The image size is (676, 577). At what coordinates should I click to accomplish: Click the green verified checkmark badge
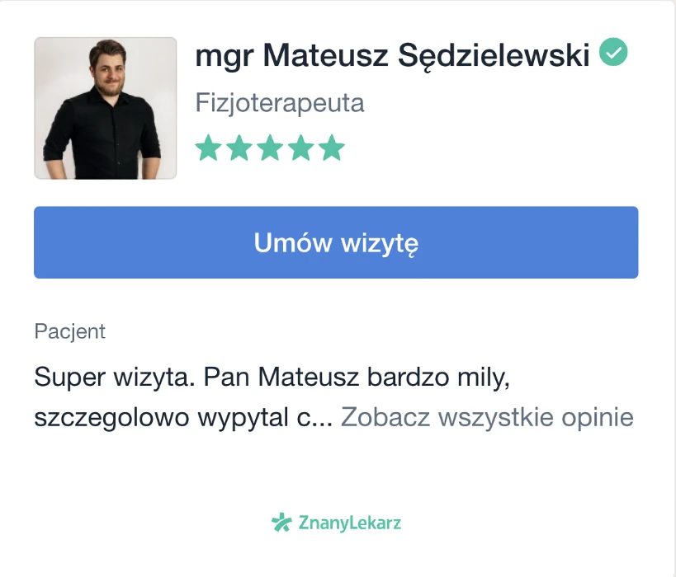[612, 53]
